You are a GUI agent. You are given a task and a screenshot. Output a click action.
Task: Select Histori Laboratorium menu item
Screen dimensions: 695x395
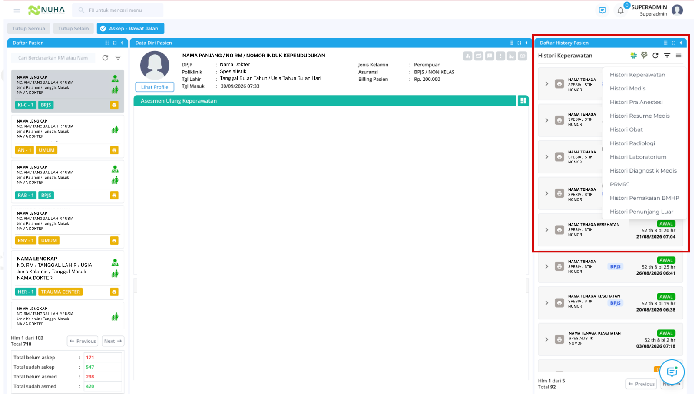(x=638, y=157)
